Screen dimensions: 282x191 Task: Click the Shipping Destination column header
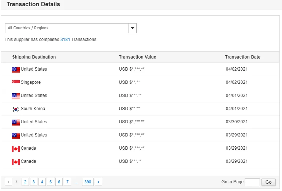click(34, 57)
